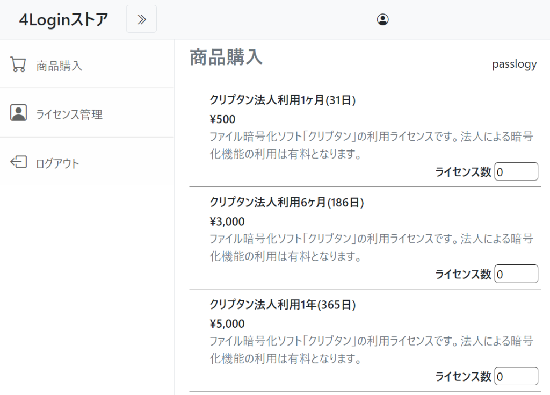Select the ログアウト menu item

point(87,162)
